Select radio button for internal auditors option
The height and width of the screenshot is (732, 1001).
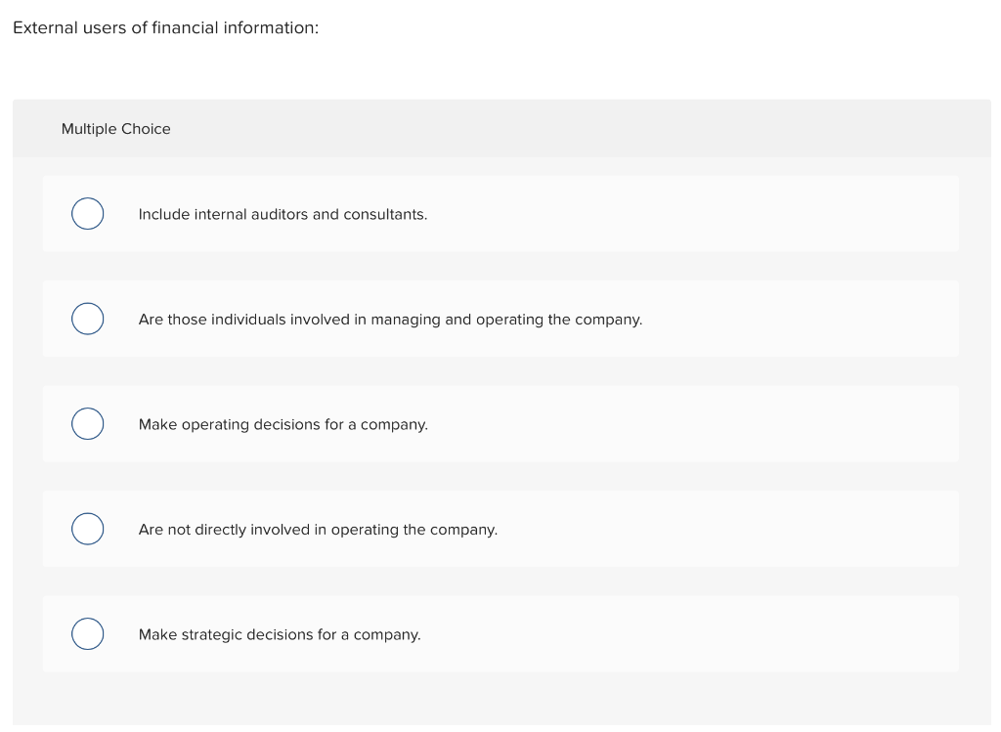pos(87,214)
